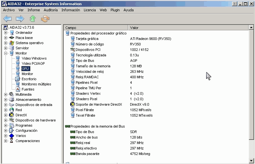Open the Plugin menu

click(x=115, y=10)
